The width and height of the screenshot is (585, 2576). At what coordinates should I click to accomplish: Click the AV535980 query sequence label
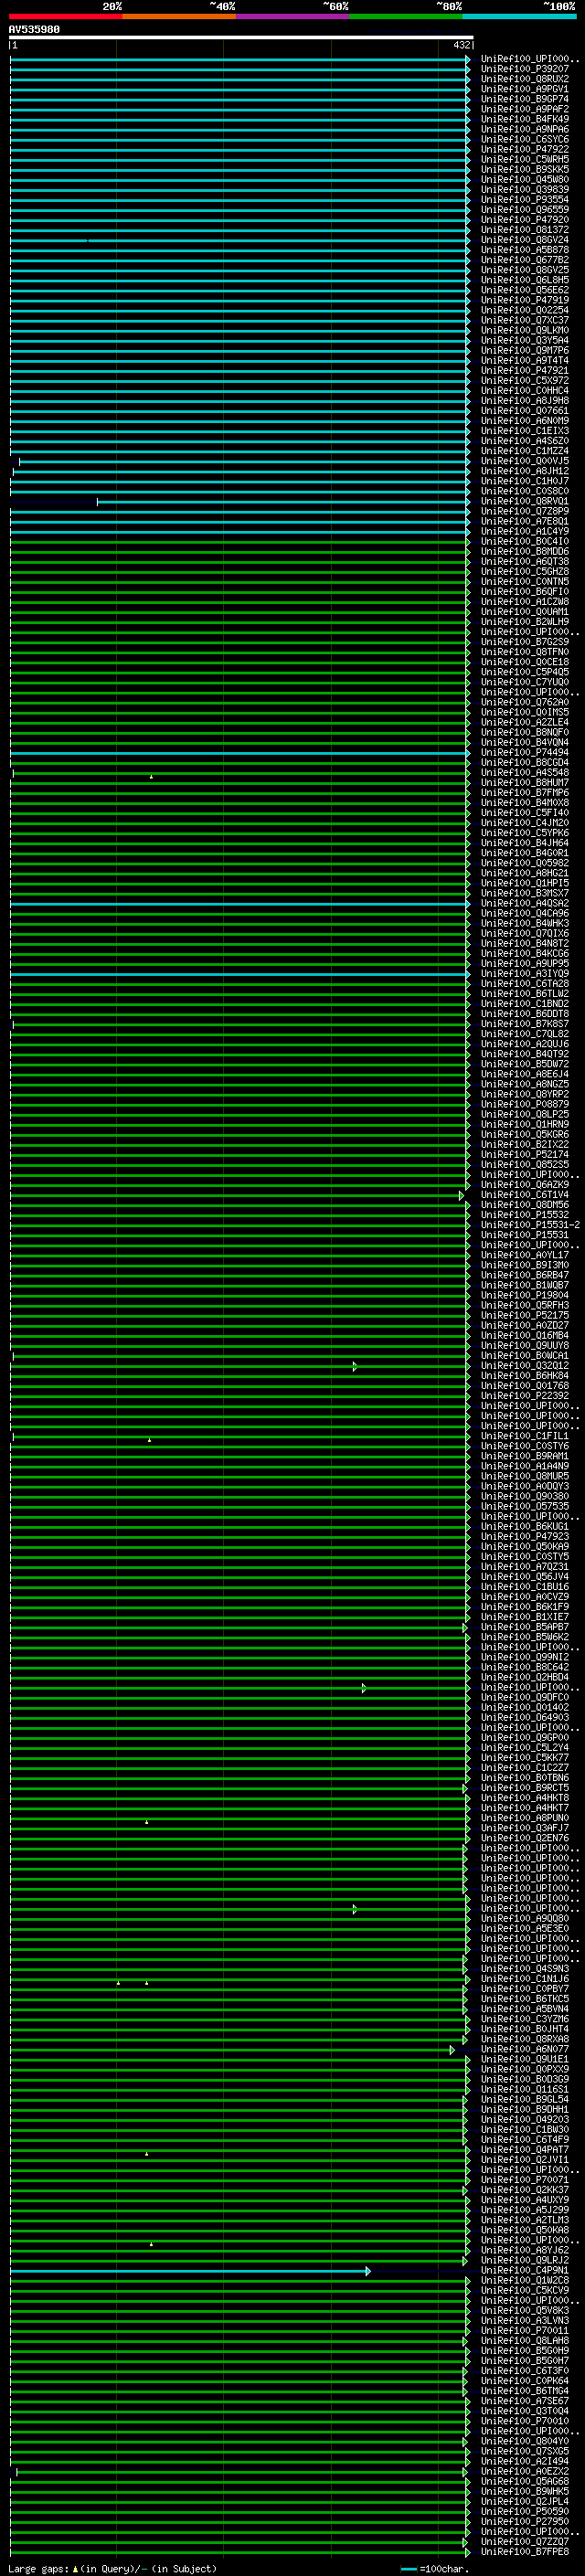point(34,30)
